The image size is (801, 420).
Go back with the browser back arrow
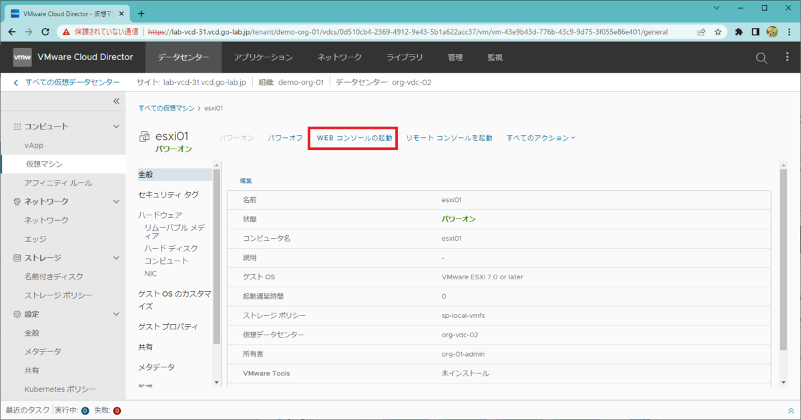pos(12,31)
